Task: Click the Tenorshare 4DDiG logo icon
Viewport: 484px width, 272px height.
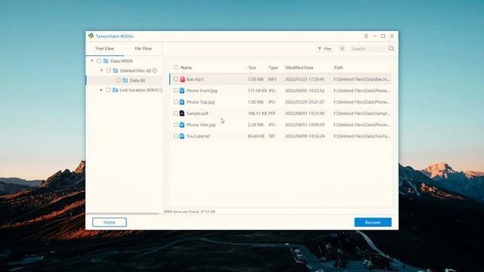Action: 91,36
